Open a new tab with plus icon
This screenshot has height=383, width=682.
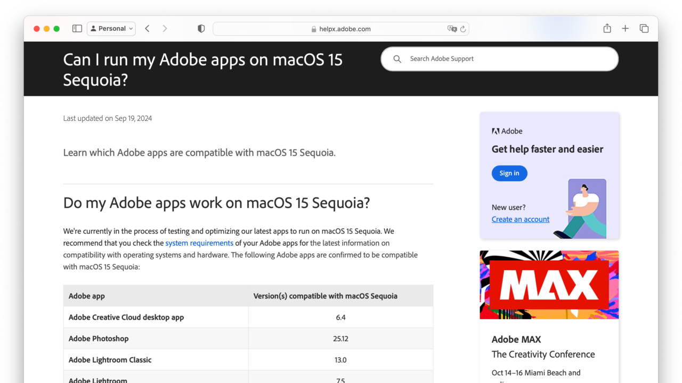tap(626, 29)
